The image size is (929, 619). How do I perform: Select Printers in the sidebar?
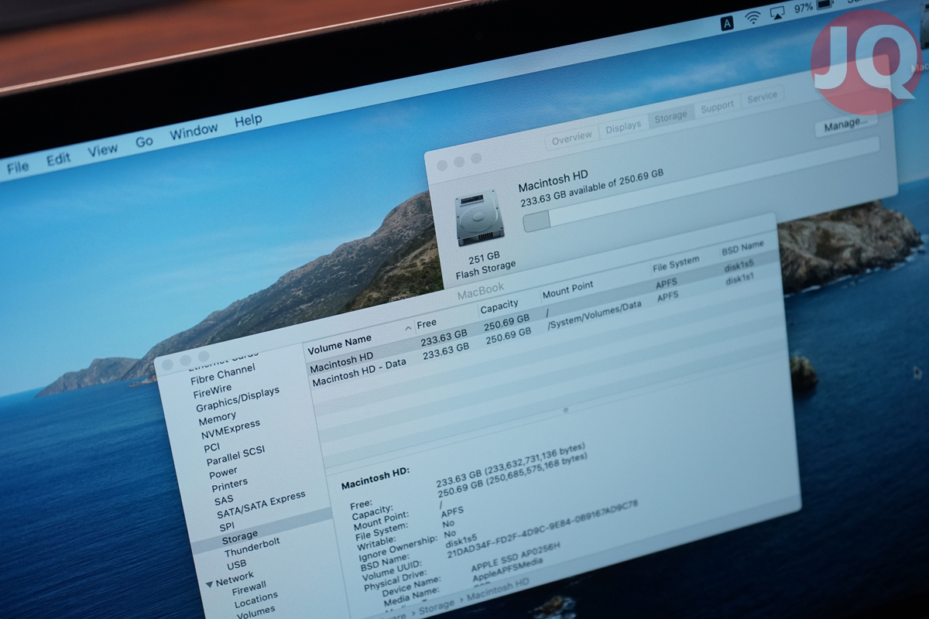229,485
